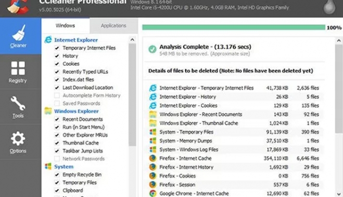This screenshot has height=197, width=343.
Task: Toggle the Empty Recycle Bin checkbox
Action: point(57,175)
